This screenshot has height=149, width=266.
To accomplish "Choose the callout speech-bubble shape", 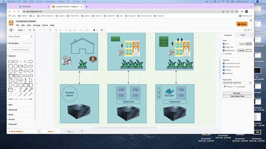I will pos(20,80).
